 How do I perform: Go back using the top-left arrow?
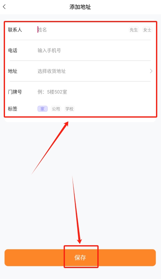pyautogui.click(x=4, y=7)
